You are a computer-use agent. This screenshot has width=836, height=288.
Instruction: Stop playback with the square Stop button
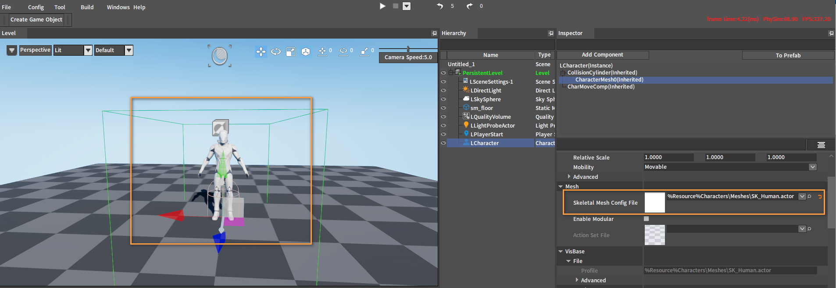click(395, 6)
